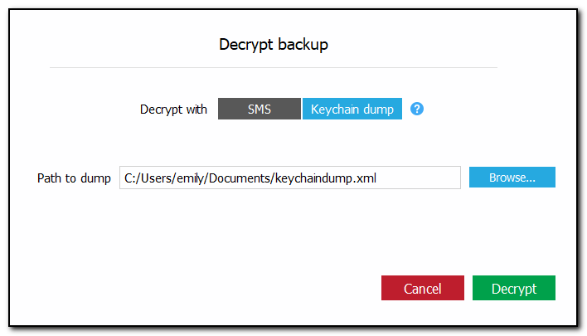The image size is (587, 336).
Task: Open file browser to locate keychain dump
Action: click(x=512, y=178)
